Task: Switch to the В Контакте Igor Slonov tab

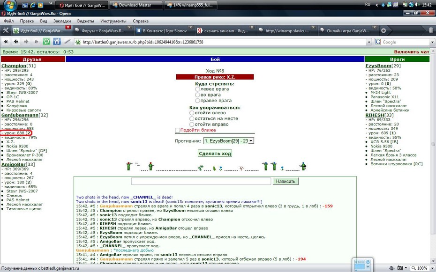Action: [165, 31]
